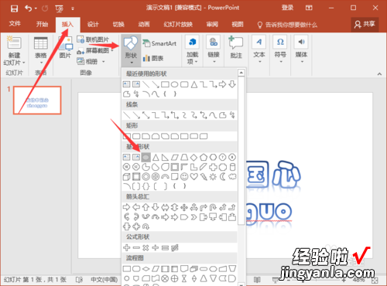Insert a chart with 图表
The height and width of the screenshot is (286, 387).
tap(153, 58)
